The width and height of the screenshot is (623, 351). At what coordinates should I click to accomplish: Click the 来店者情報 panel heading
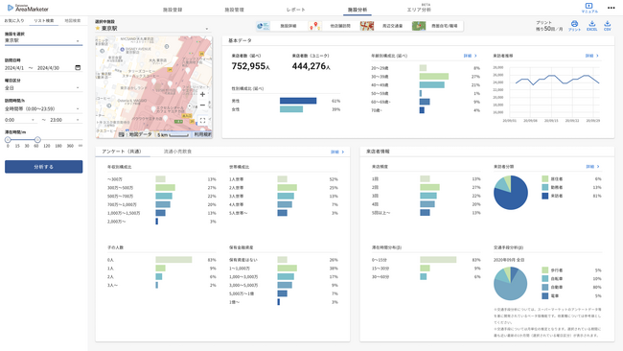coord(378,152)
